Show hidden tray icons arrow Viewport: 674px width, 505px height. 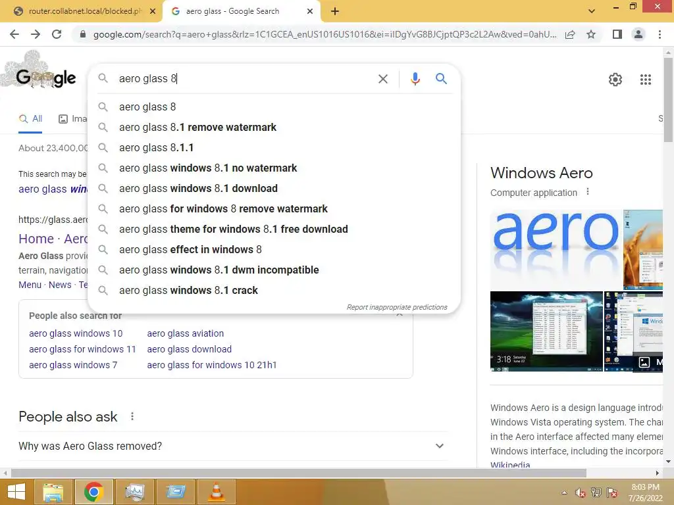click(564, 493)
